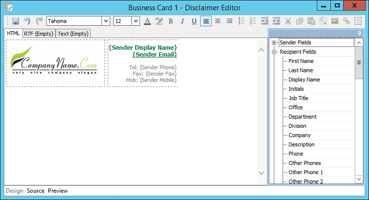Image resolution: width=369 pixels, height=200 pixels.
Task: Cut selection with the scissors icon
Action: coord(288,21)
